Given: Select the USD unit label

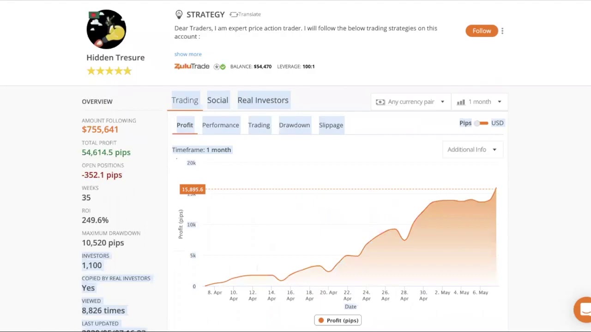Looking at the screenshot, I should 497,123.
